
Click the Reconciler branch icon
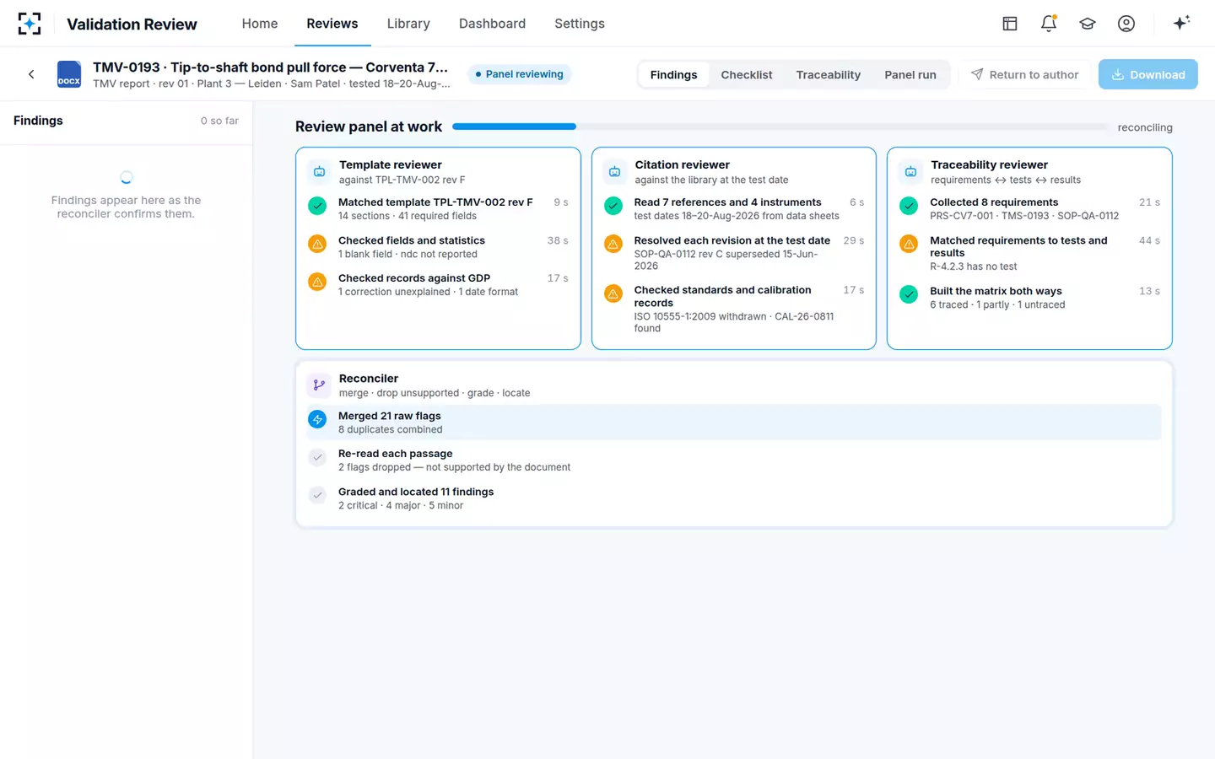[x=319, y=385]
